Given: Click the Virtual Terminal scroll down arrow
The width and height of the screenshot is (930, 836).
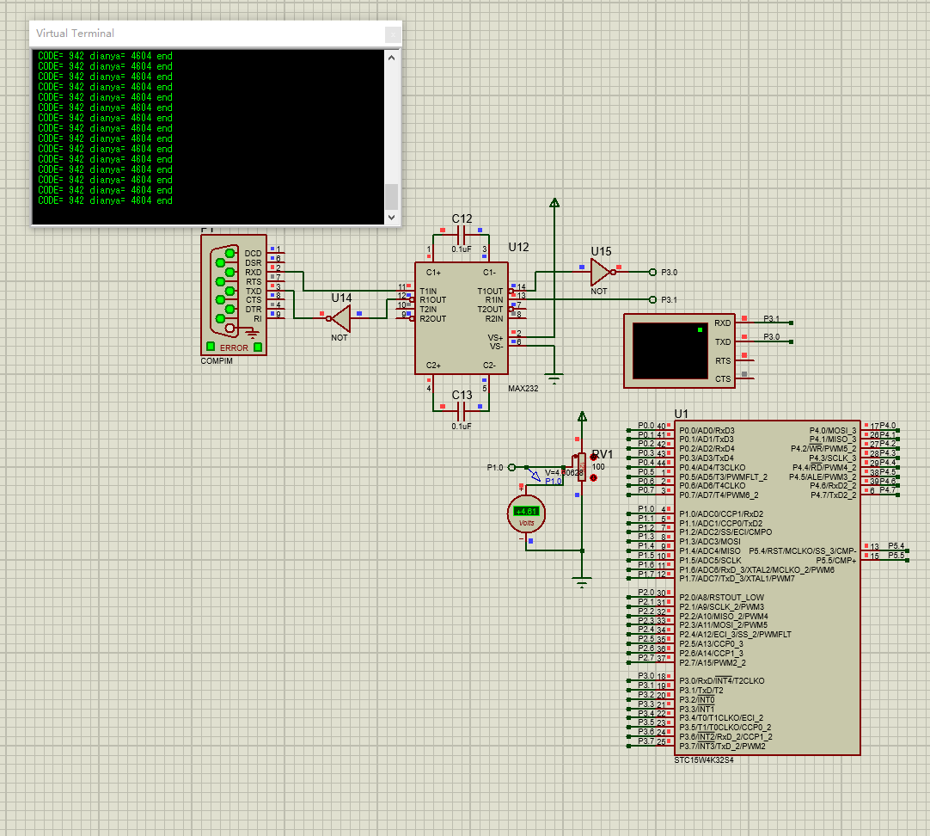Looking at the screenshot, I should [x=391, y=217].
